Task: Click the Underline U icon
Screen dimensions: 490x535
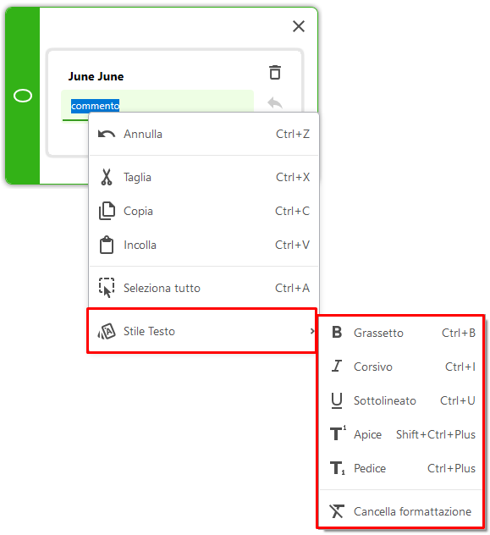Action: [337, 400]
